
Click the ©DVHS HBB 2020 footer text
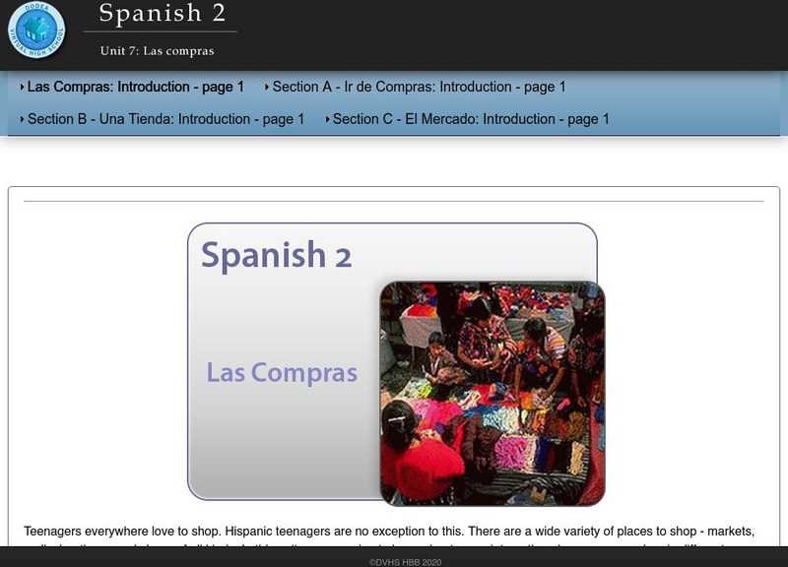405,562
